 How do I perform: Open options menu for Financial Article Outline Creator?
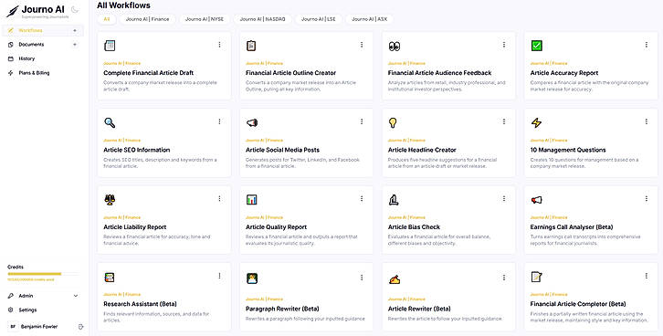point(362,45)
